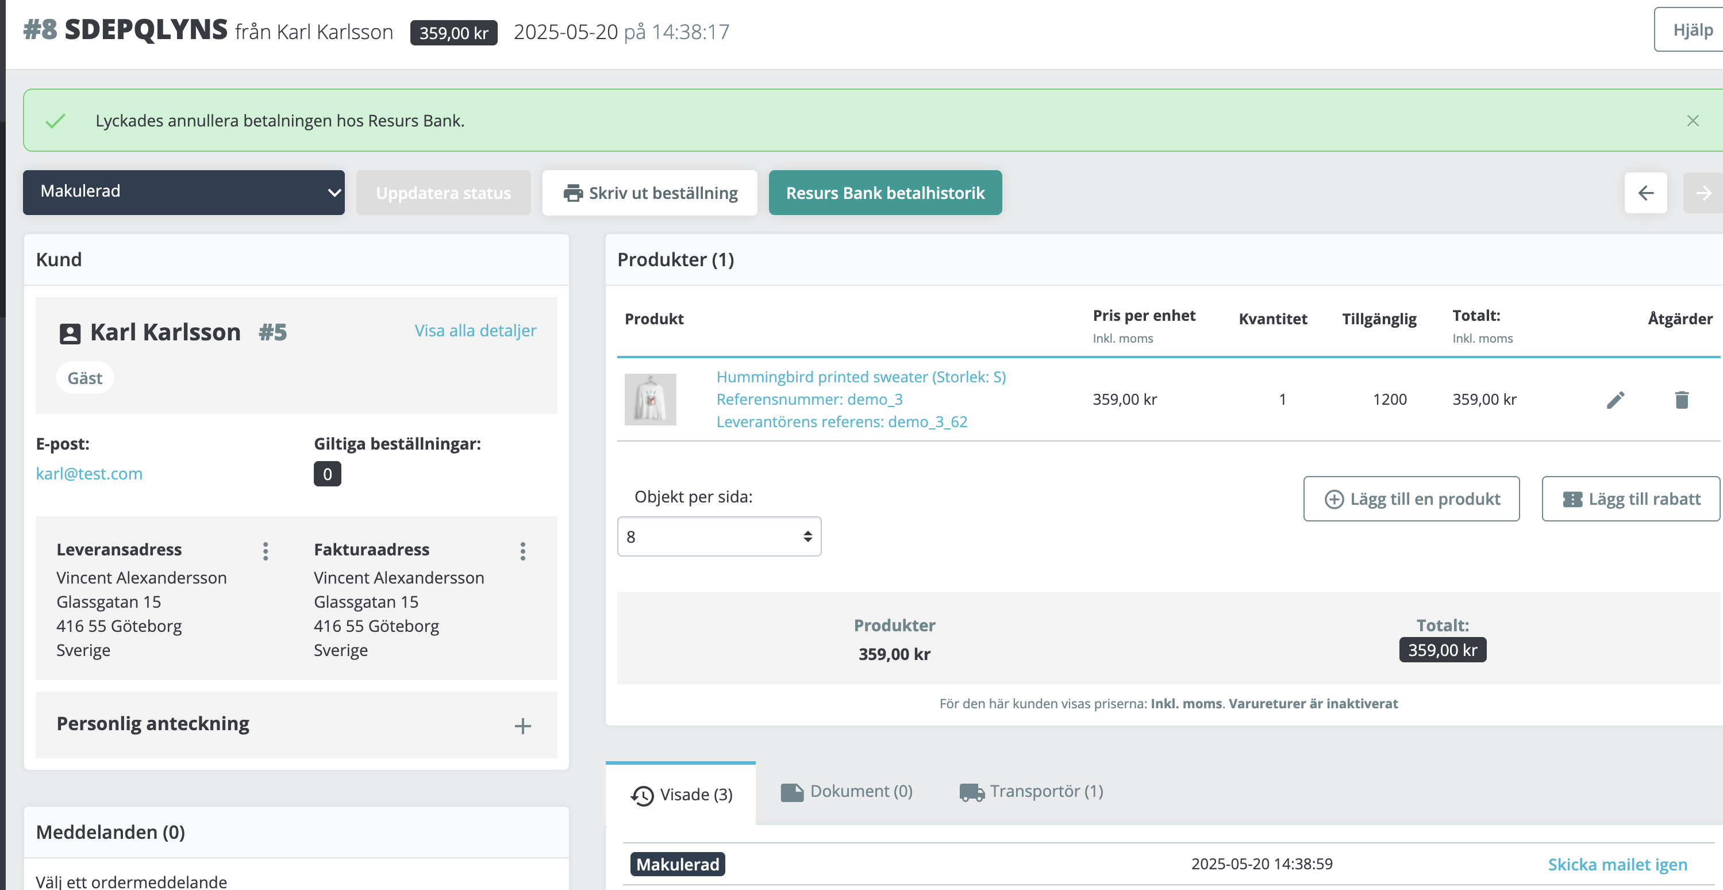
Task: Go to previous order with left arrow
Action: (1645, 193)
